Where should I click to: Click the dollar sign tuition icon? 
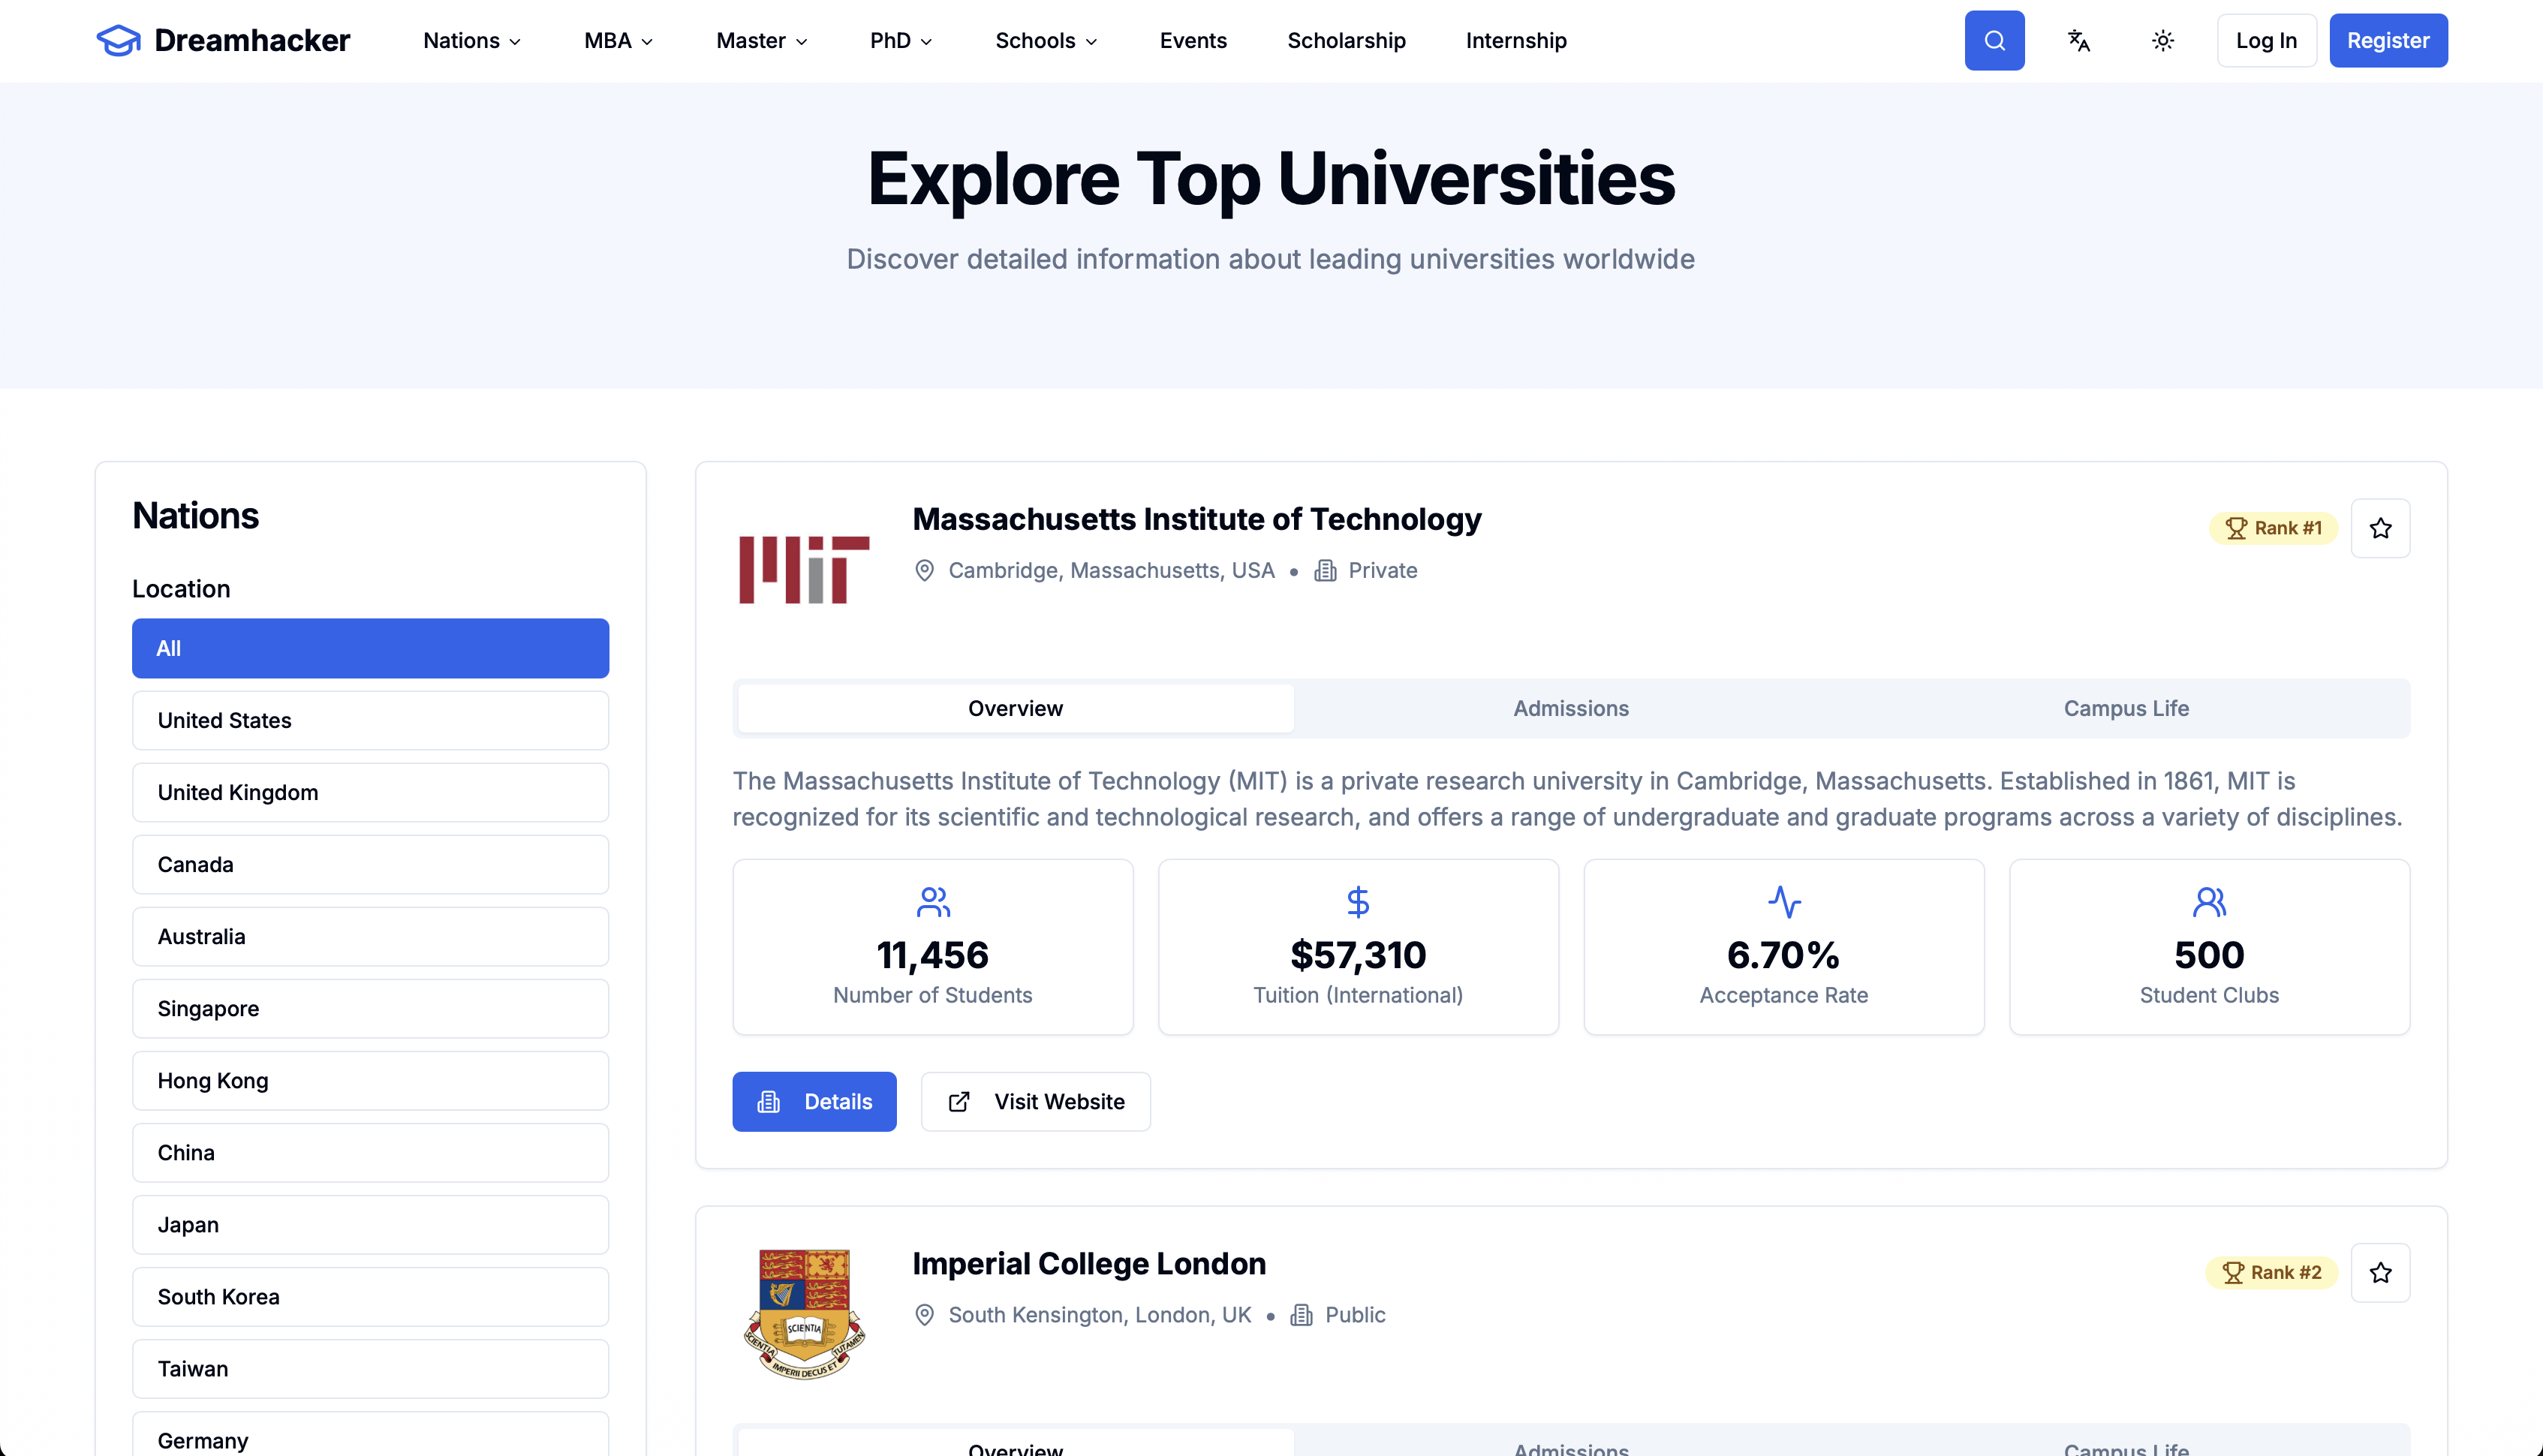click(1358, 902)
